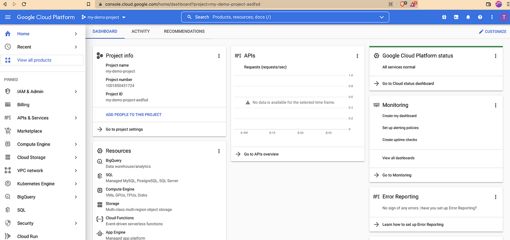Expand the BigQuery submenu chevron
510x240 pixels.
click(x=76, y=197)
